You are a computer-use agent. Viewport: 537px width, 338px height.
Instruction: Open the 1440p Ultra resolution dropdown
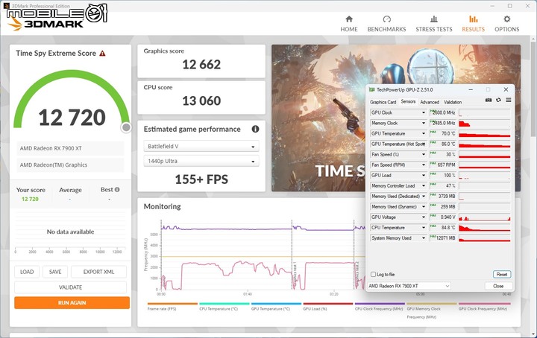201,161
